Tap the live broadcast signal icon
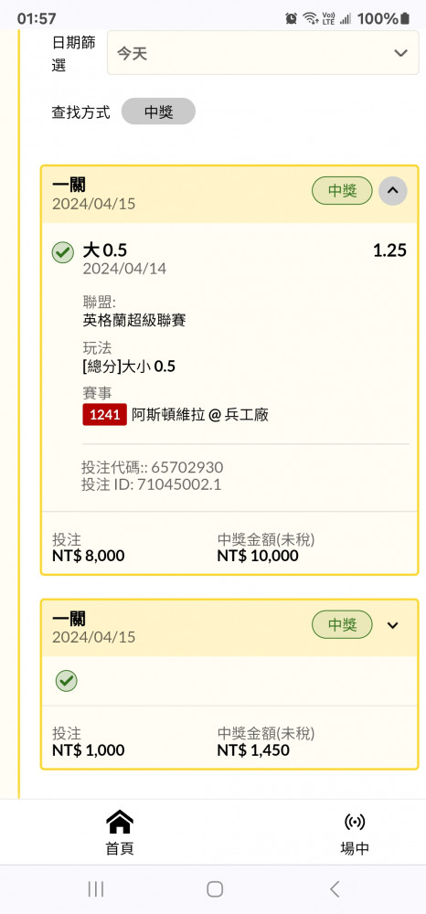The image size is (426, 914). click(x=355, y=822)
